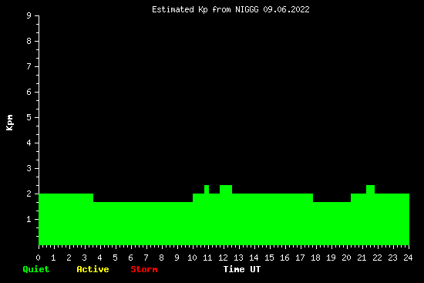Click the vertical Kpn axis label
The height and width of the screenshot is (283, 424).
pyautogui.click(x=9, y=123)
